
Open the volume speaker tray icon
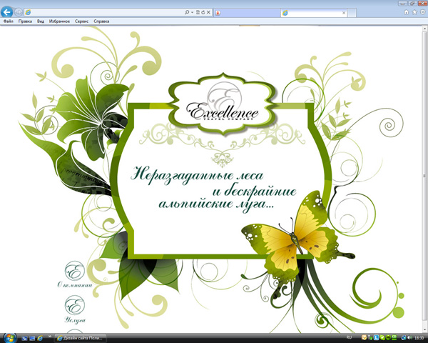tap(409, 338)
